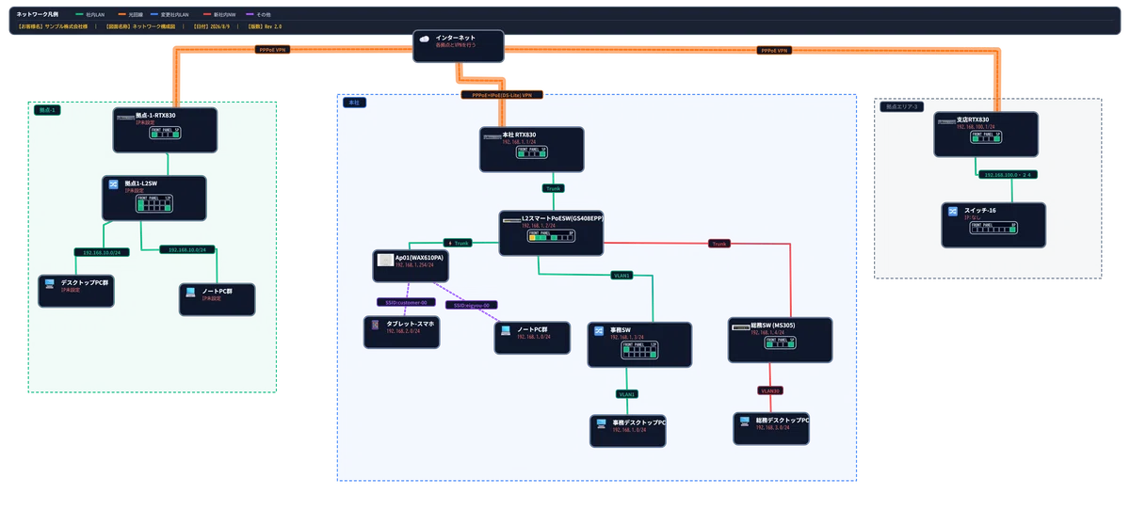Select the 拠点エリア-3 group label
Viewport: 1130px width, 509px height.
tap(902, 107)
